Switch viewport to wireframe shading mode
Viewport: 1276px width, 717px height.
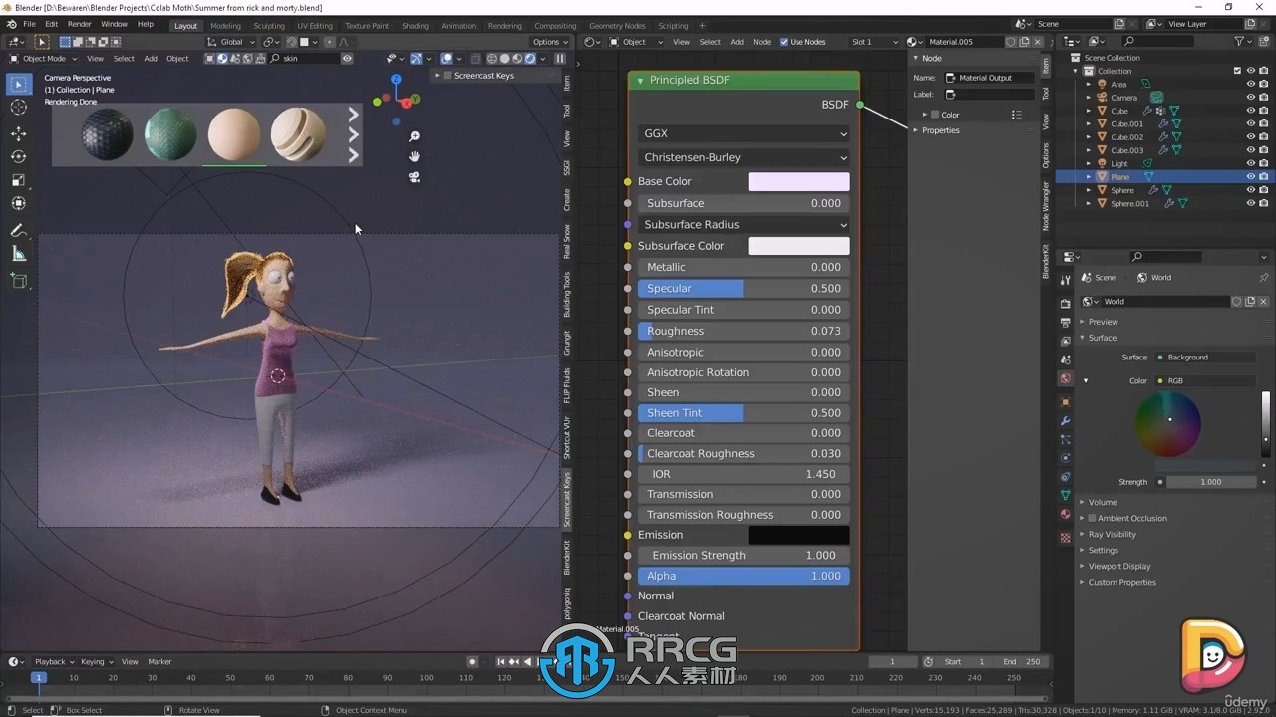(491, 58)
